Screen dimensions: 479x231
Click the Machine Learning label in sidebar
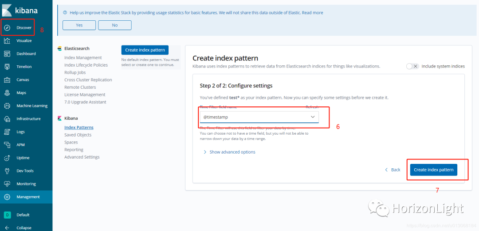pyautogui.click(x=32, y=106)
